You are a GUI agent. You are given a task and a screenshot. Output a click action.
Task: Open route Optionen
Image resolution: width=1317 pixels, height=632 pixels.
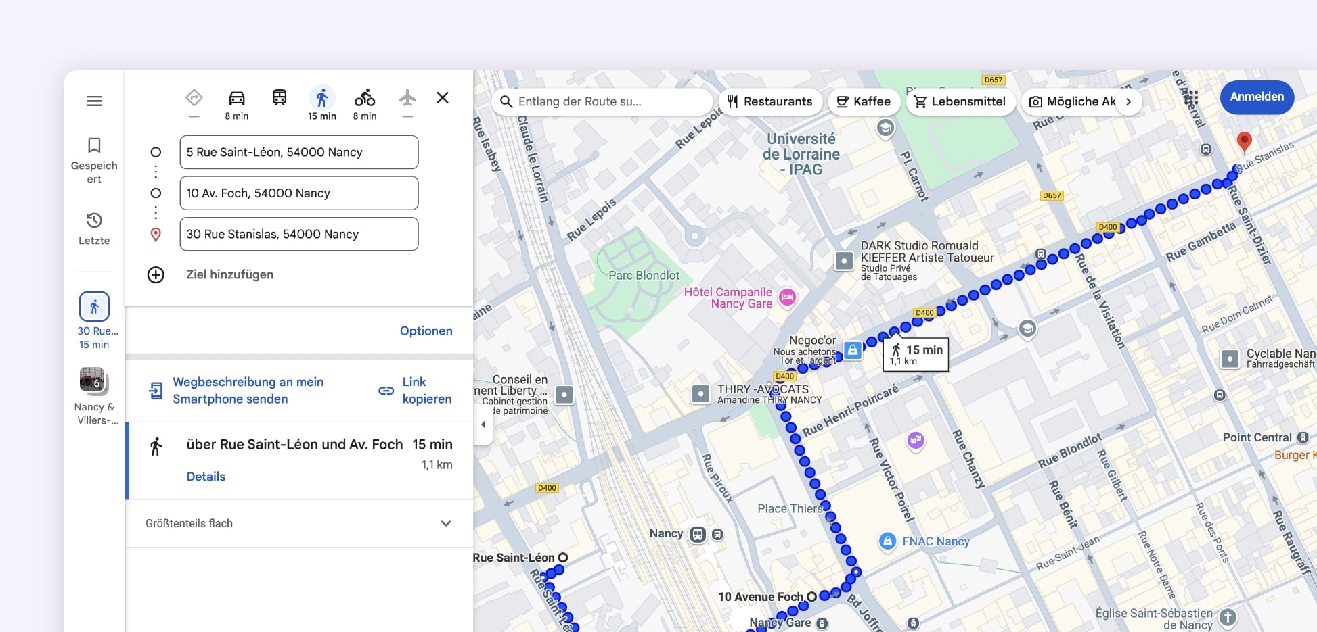tap(426, 331)
